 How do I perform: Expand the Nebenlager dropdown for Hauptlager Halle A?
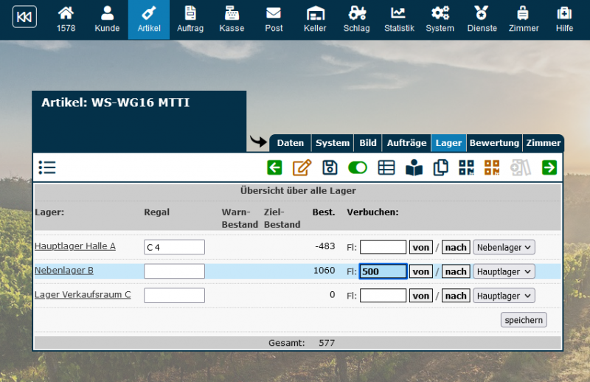point(504,247)
